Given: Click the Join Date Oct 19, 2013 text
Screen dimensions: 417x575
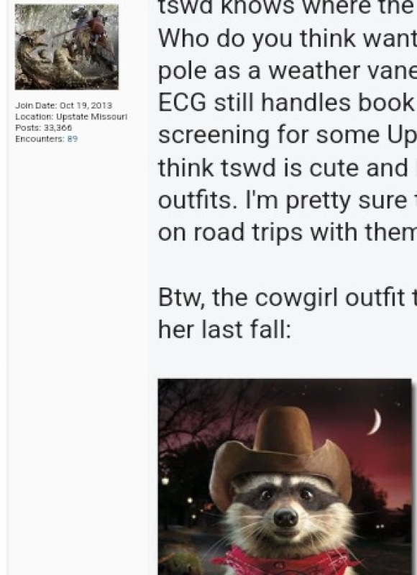Looking at the screenshot, I should [x=63, y=105].
